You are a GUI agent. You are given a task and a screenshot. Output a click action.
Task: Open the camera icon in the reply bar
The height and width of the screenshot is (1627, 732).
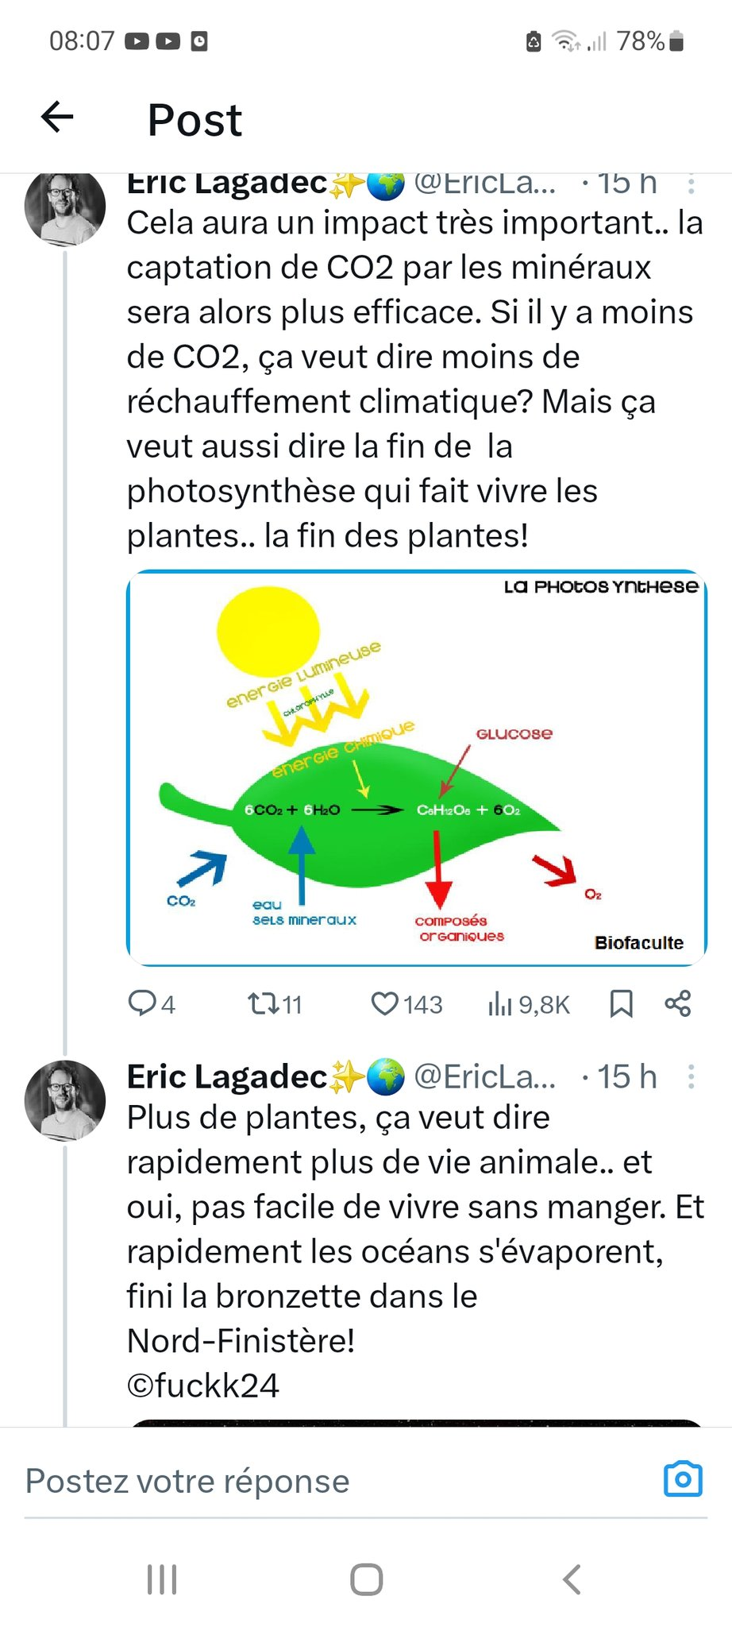coord(683,1479)
